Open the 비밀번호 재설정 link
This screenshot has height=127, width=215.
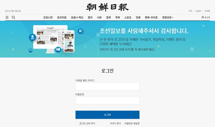click(132, 124)
